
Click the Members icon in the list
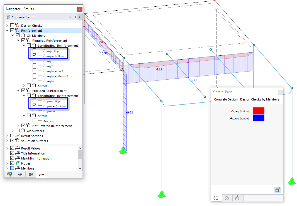coord(18,168)
